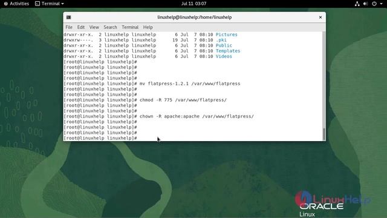Open the Terminal menu in menu bar
This screenshot has width=387, height=218.
point(130,27)
